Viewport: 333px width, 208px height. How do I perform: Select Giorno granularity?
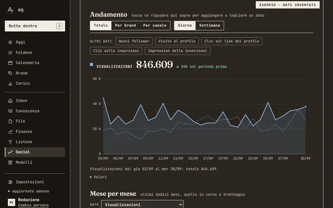(x=185, y=25)
